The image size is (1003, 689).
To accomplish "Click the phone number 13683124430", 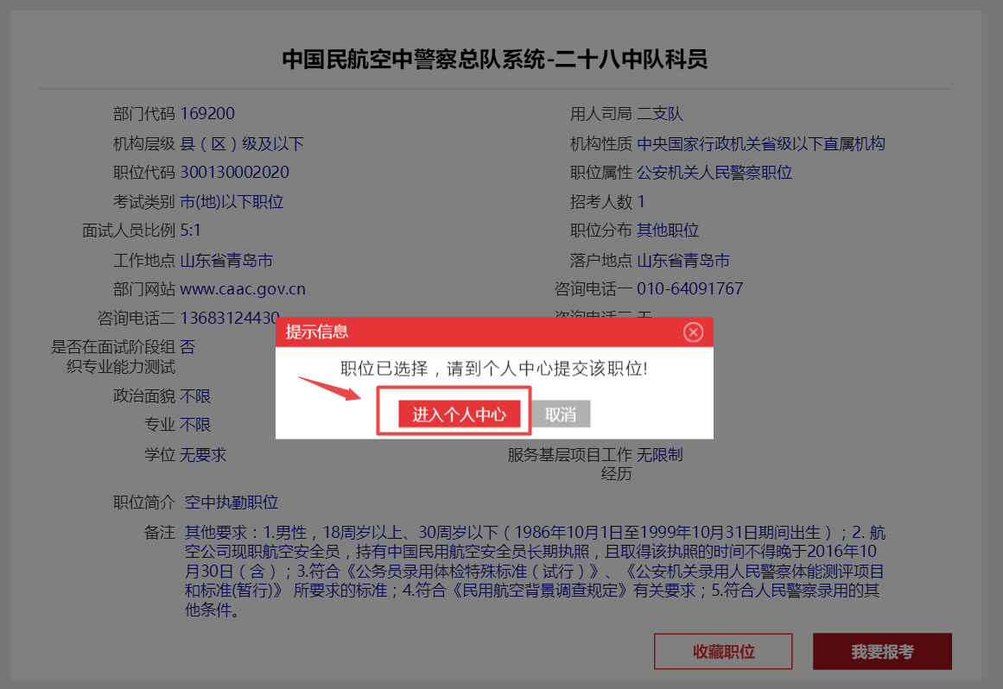I will coord(230,318).
